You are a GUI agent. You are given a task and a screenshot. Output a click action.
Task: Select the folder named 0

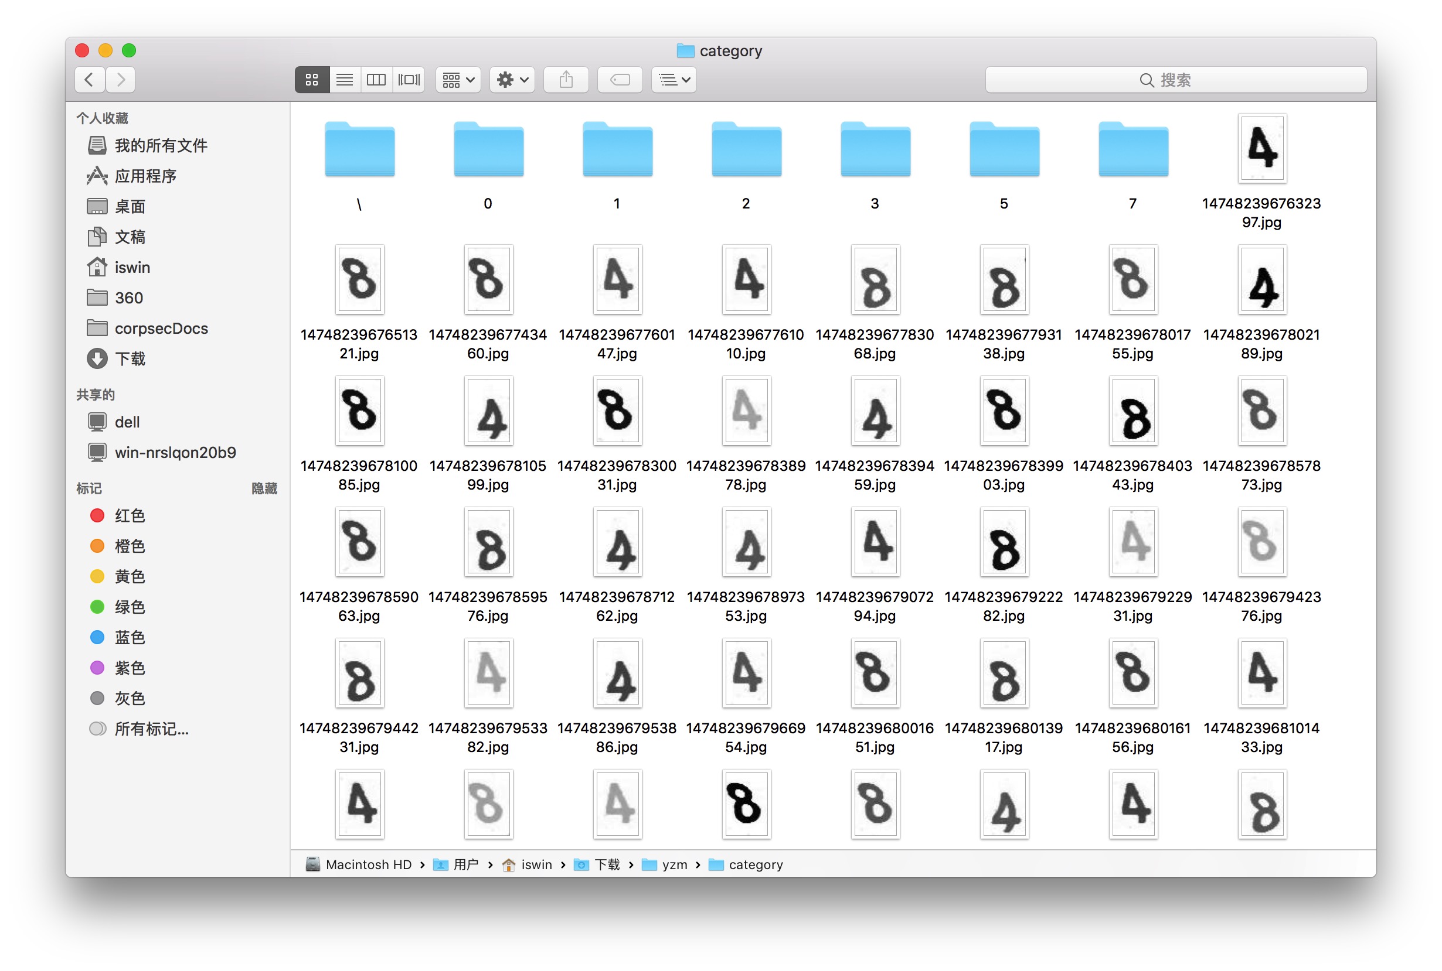[488, 149]
